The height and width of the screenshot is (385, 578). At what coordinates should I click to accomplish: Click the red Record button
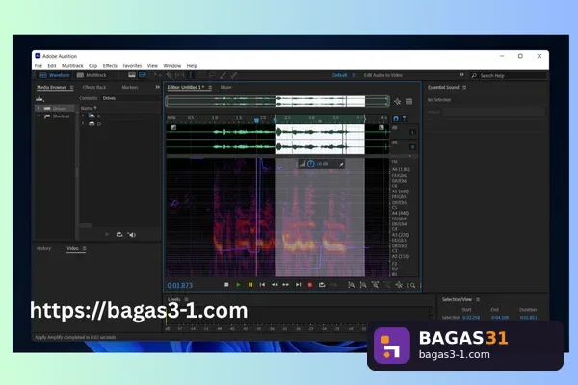coord(310,285)
